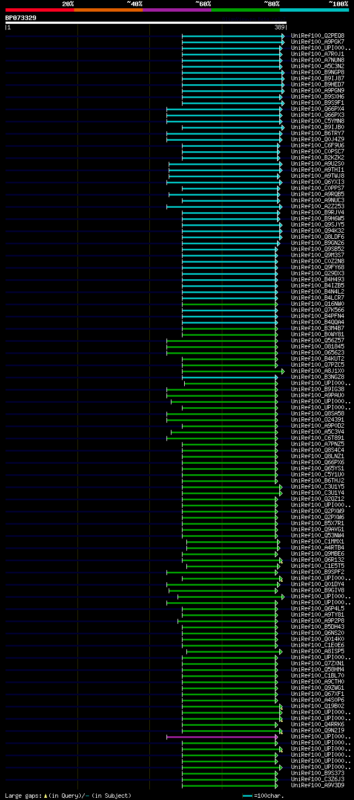354x800 pixels.
Task: Select label UniRef100_A9RQB5
Action: tap(317, 194)
